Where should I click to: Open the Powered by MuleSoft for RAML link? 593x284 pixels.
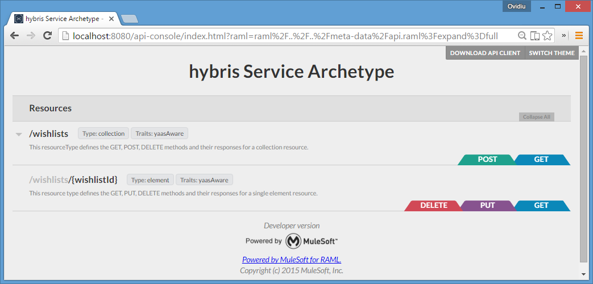pos(292,260)
